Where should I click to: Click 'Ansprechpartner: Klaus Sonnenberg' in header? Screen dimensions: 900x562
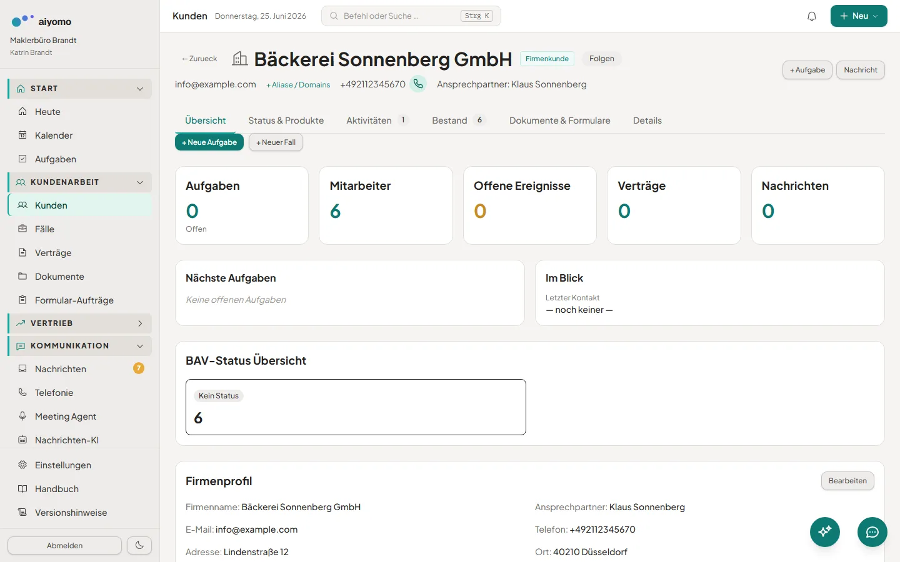(x=512, y=84)
